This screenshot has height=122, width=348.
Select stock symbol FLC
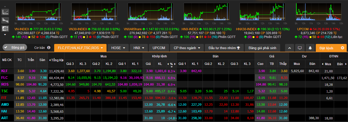pyautogui.click(x=5, y=78)
